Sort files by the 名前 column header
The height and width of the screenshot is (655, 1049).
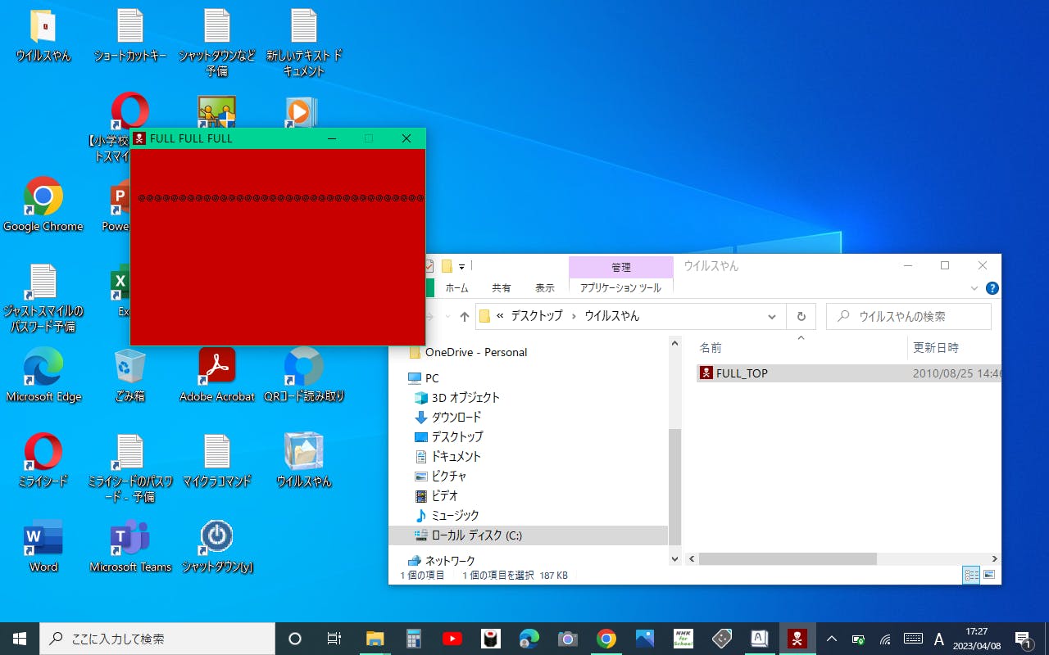tap(711, 348)
